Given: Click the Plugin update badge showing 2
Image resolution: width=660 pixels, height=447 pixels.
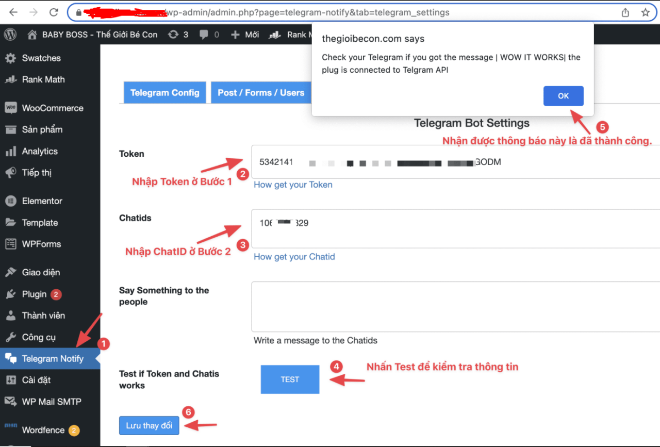Looking at the screenshot, I should pos(56,294).
